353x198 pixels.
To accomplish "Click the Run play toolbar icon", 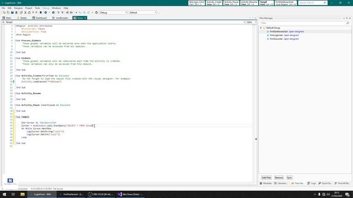I will (76, 13).
